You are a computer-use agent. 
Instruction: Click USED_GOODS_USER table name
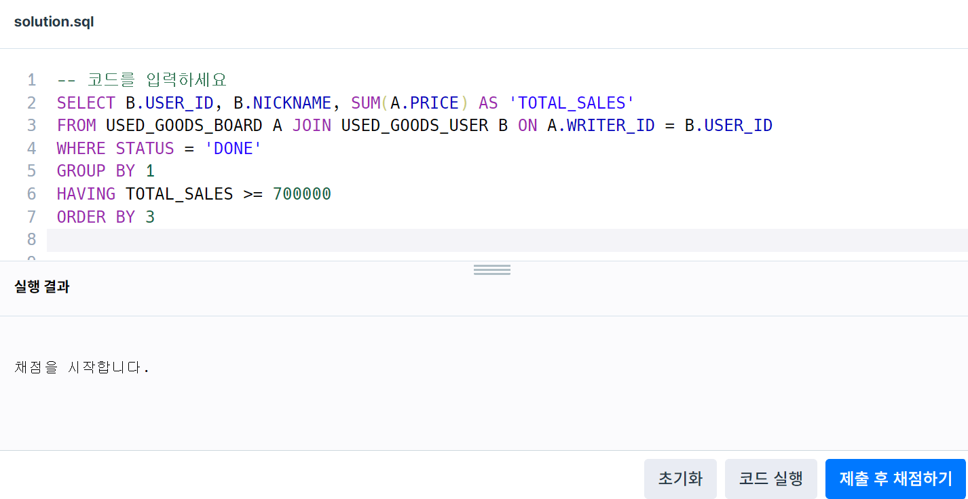[x=415, y=126]
